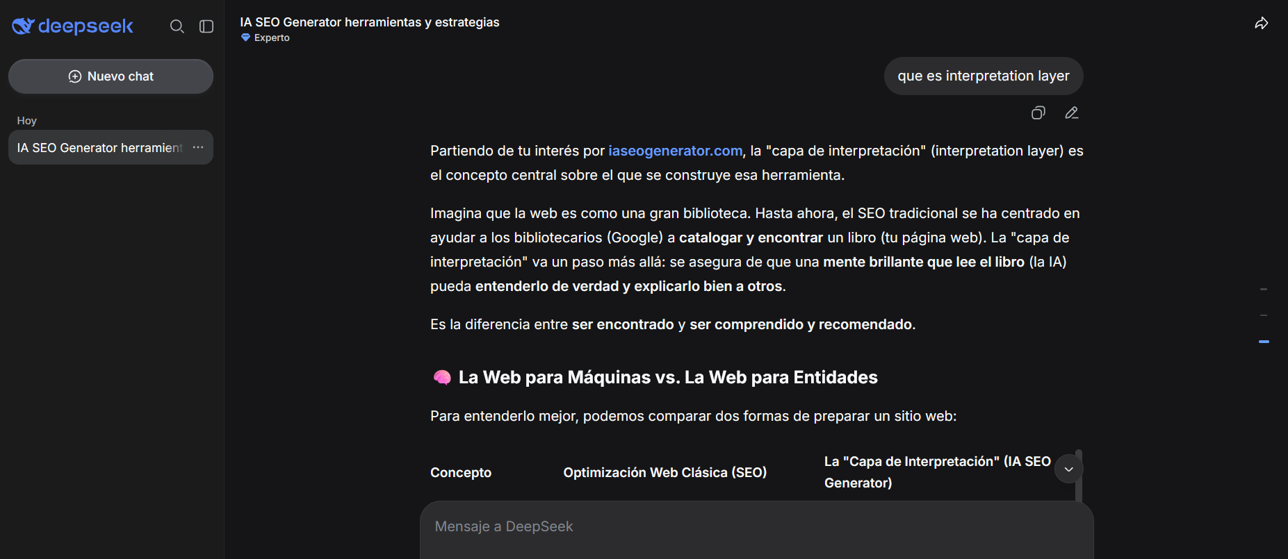The height and width of the screenshot is (559, 1288).
Task: Click the conversation title 'IA SEO Generator herramientas y estrategias'
Action: [x=370, y=22]
